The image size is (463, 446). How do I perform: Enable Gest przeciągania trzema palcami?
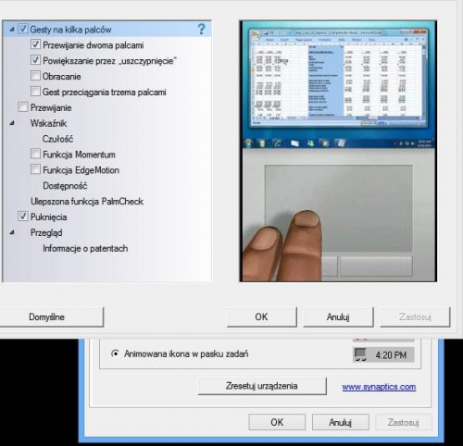point(35,92)
